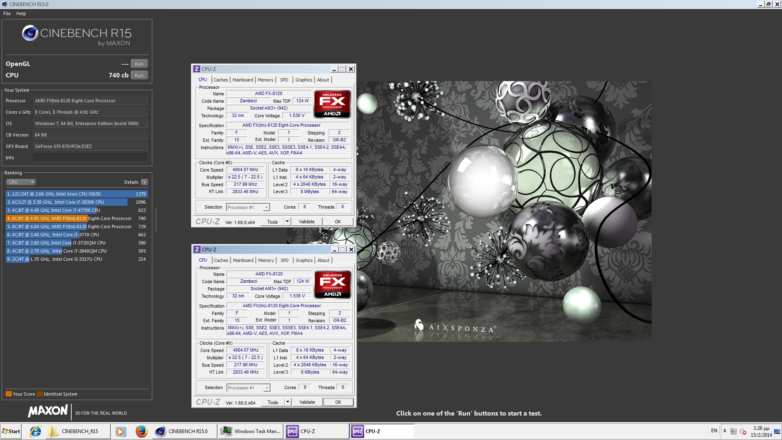Open Graphics tab in lower CPU-Z window
The width and height of the screenshot is (782, 440).
click(304, 260)
